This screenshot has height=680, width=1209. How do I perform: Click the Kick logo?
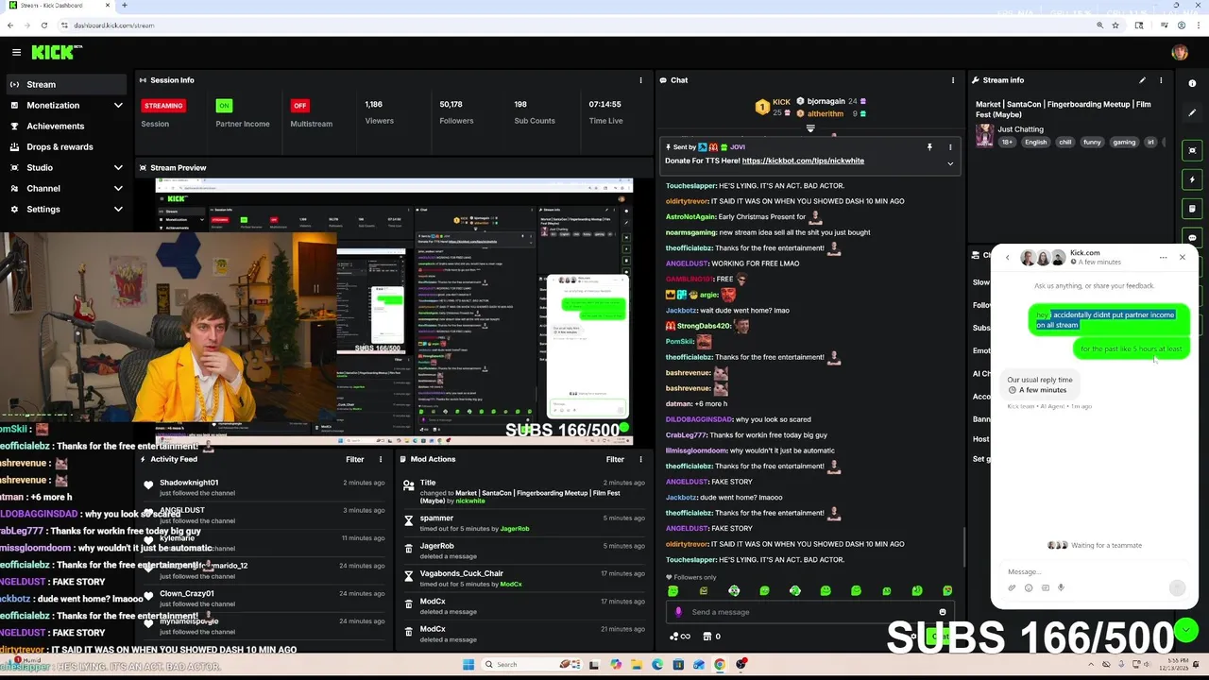pos(57,52)
